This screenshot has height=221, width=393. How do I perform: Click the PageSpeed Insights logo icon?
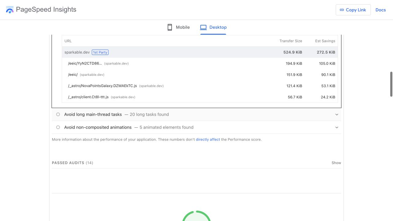[10, 10]
